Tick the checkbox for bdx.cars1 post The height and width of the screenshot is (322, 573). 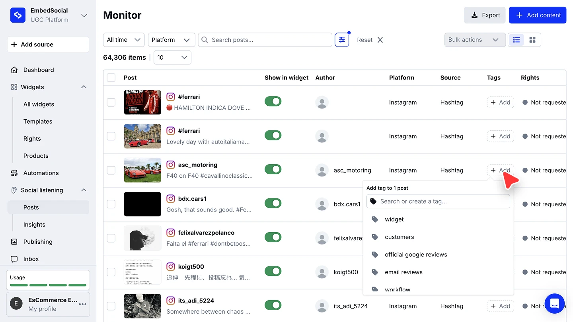point(111,204)
